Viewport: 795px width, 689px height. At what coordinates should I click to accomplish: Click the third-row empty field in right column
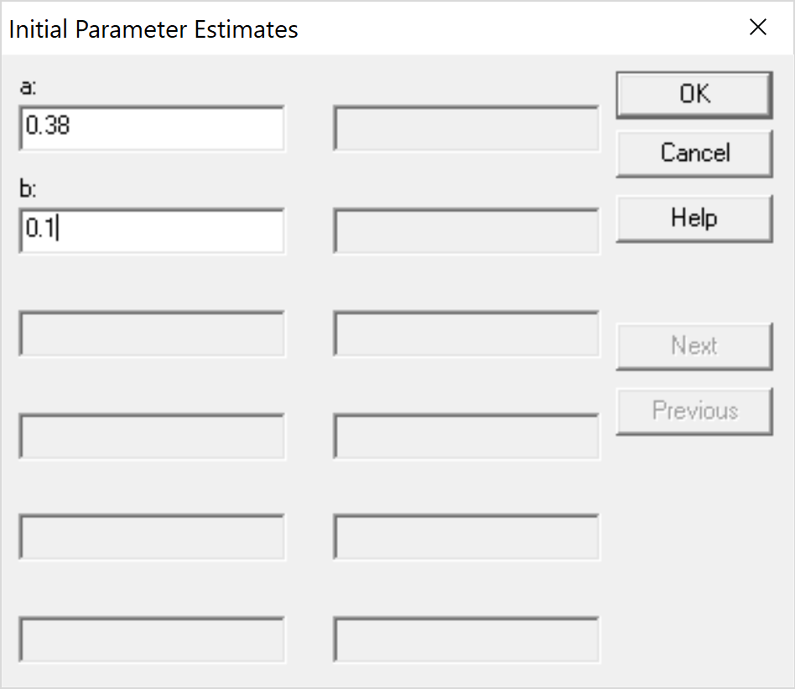point(466,333)
